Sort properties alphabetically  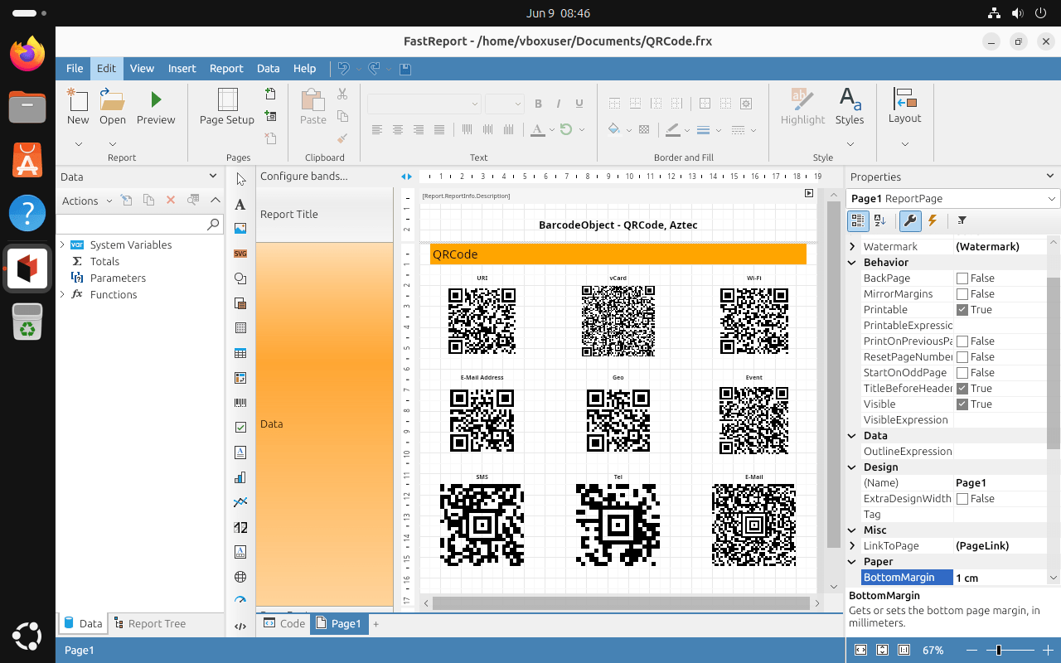880,220
